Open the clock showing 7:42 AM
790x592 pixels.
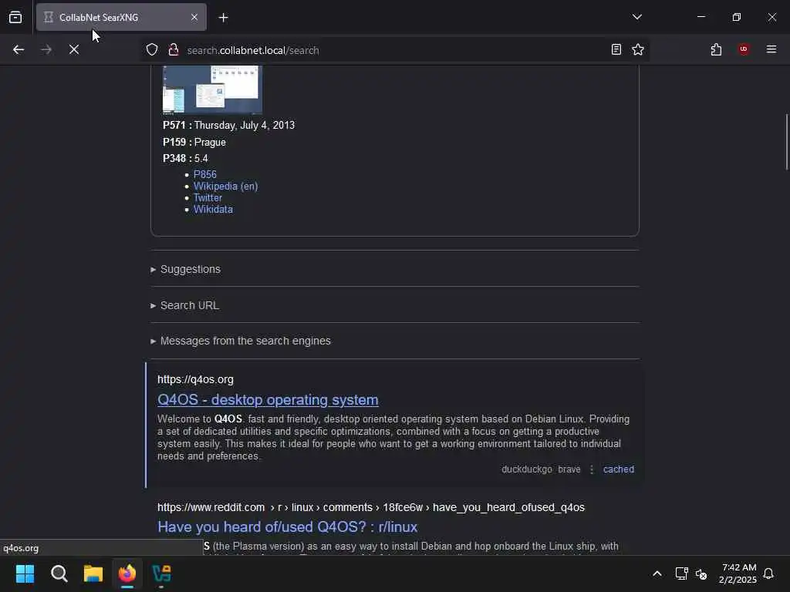(x=738, y=573)
